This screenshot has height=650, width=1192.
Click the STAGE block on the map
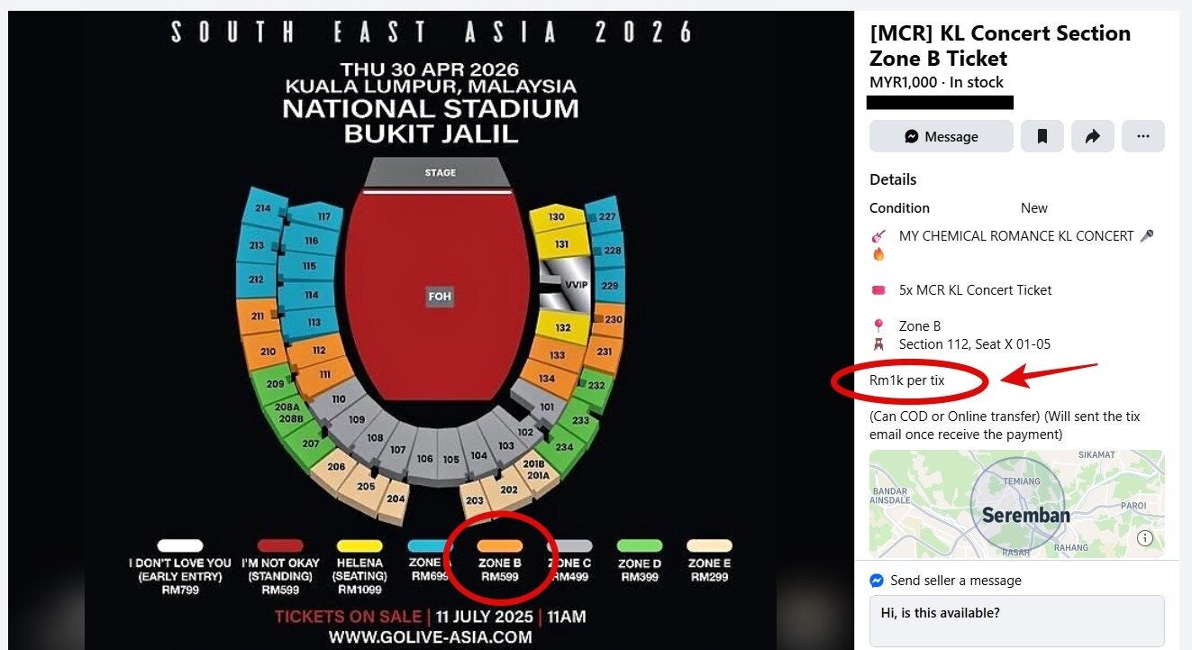pos(440,172)
